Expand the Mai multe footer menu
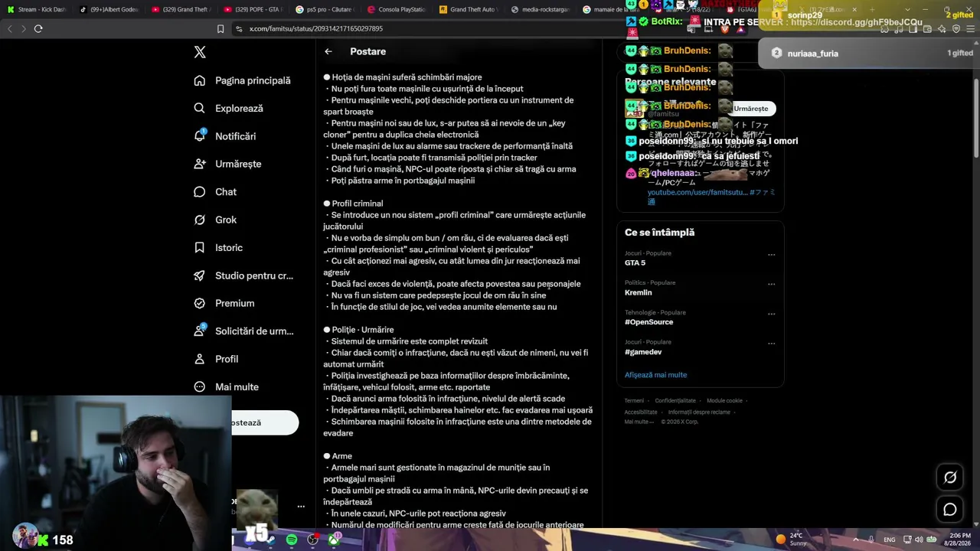 pos(639,422)
